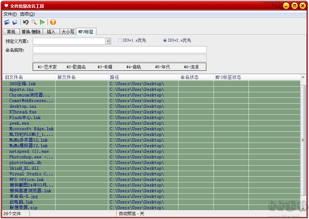Screen dimensions: 309x219
Task: Switch to the 替换/删除 tab
Action: 31,31
